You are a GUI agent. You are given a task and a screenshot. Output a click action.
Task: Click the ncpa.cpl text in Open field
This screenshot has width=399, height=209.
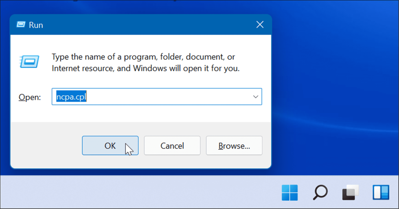[71, 97]
